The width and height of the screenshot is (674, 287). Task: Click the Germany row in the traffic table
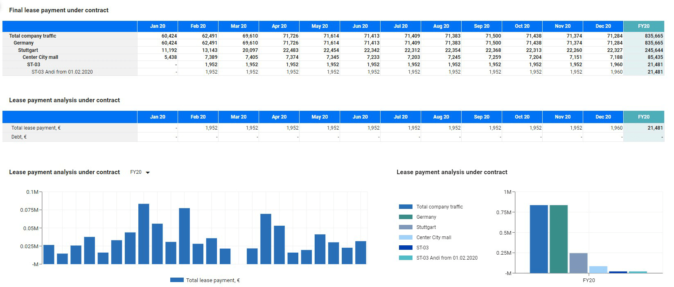[24, 43]
